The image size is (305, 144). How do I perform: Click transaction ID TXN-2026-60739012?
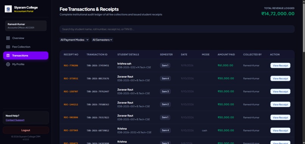pos(98,130)
